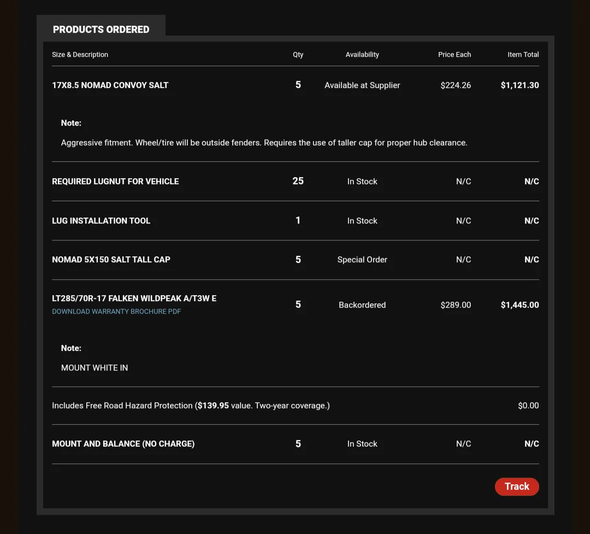Click the Available at Supplier status
590x534 pixels.
(x=362, y=85)
